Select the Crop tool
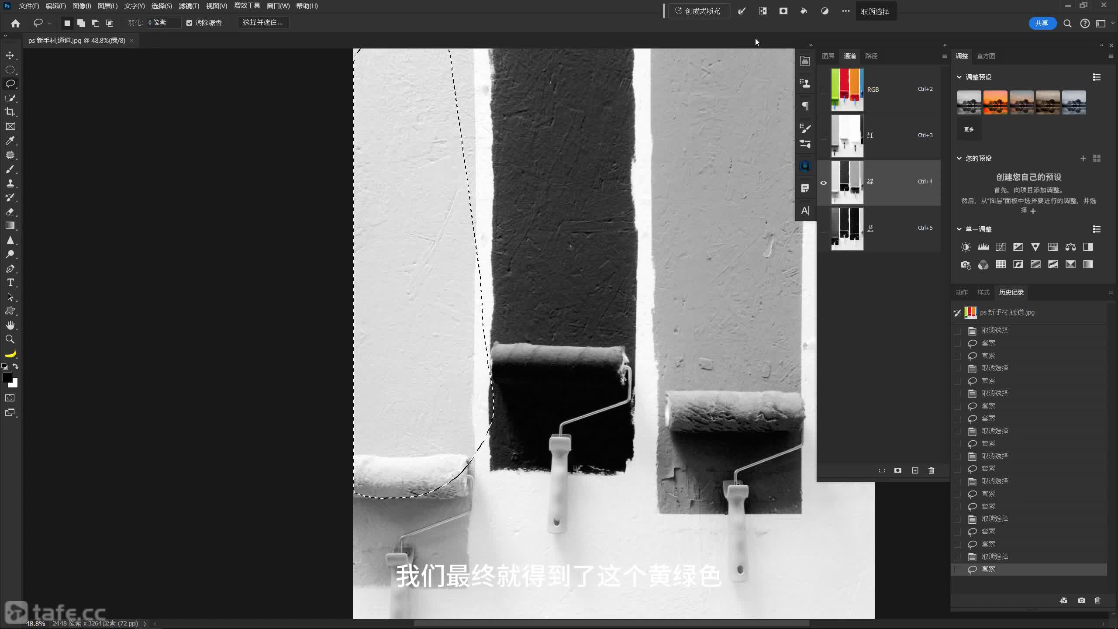Screen dimensions: 1118x629 10,112
